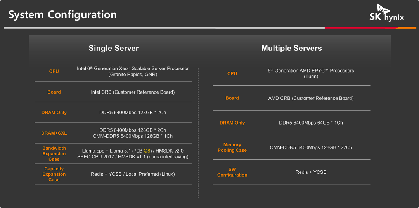Select the Single Server column heading
This screenshot has height=208, width=419.
pos(113,48)
